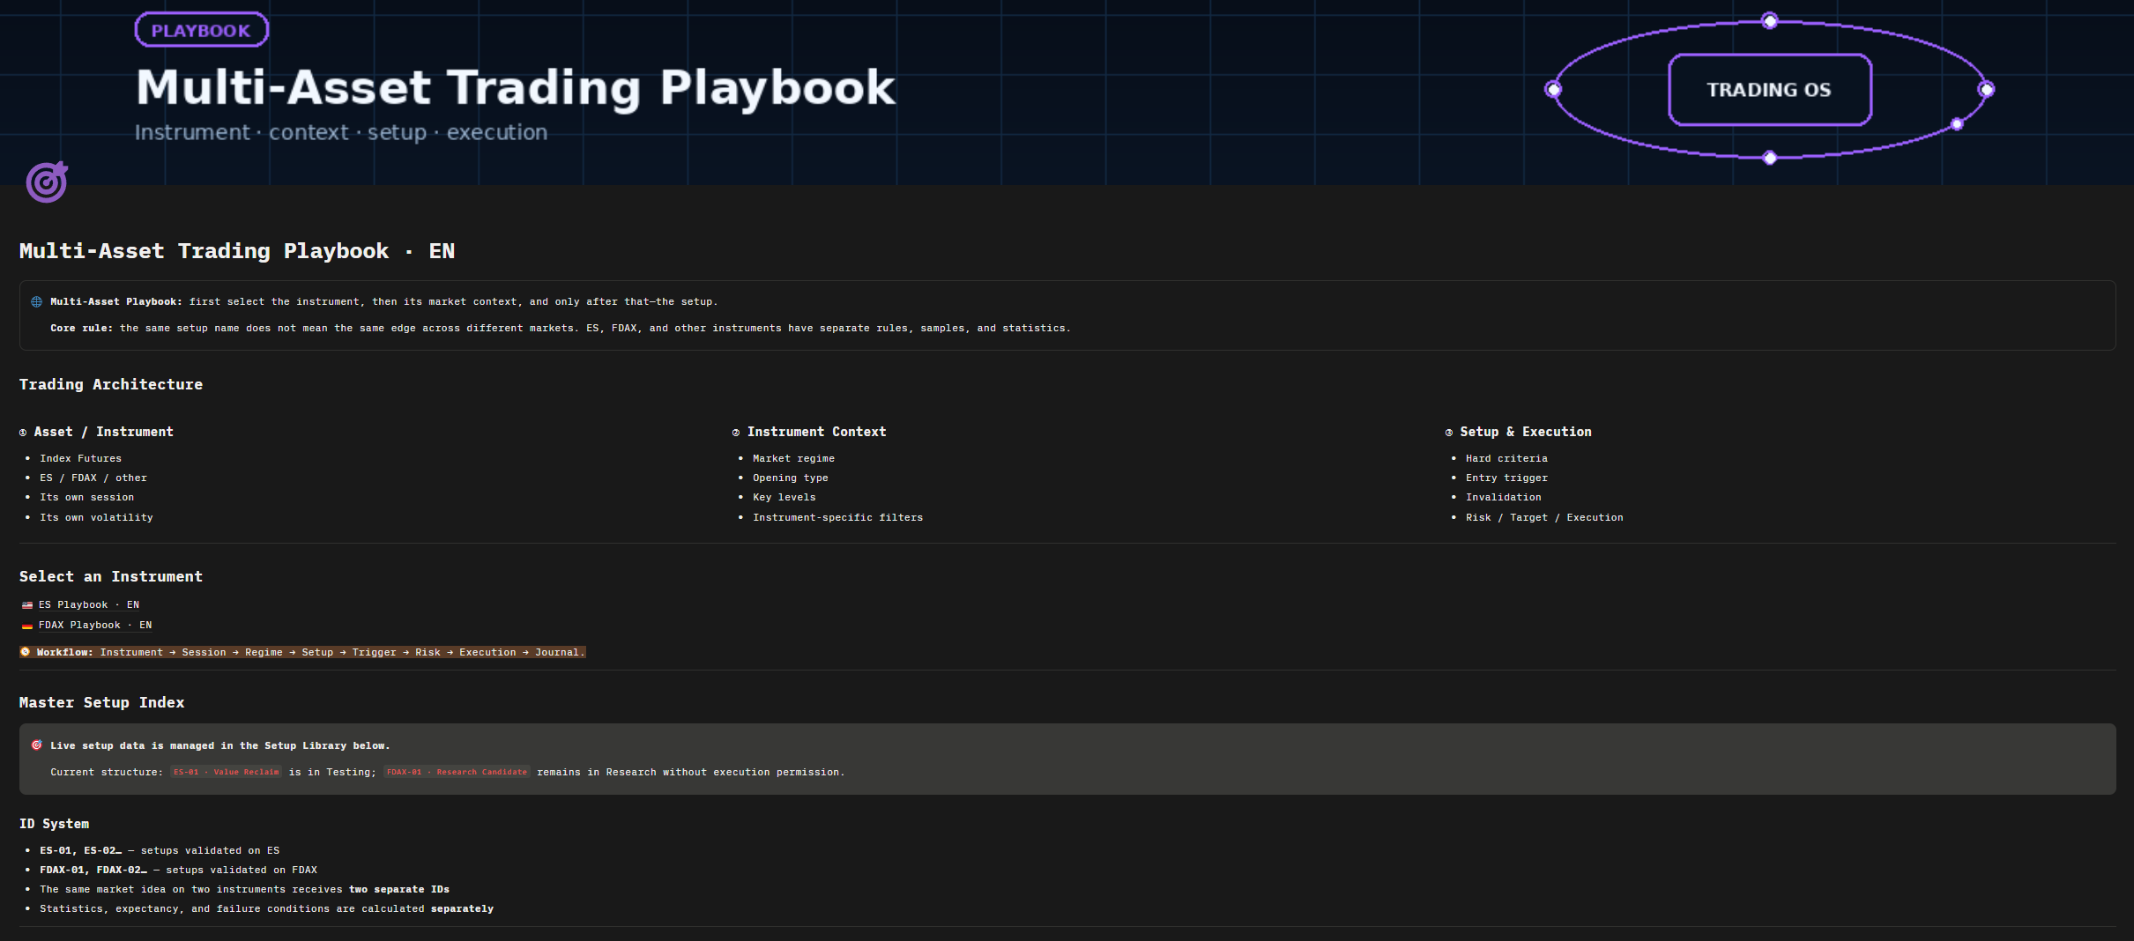Viewport: 2134px width, 941px height.
Task: Click the Instrument Context column heading
Action: pyautogui.click(x=816, y=432)
